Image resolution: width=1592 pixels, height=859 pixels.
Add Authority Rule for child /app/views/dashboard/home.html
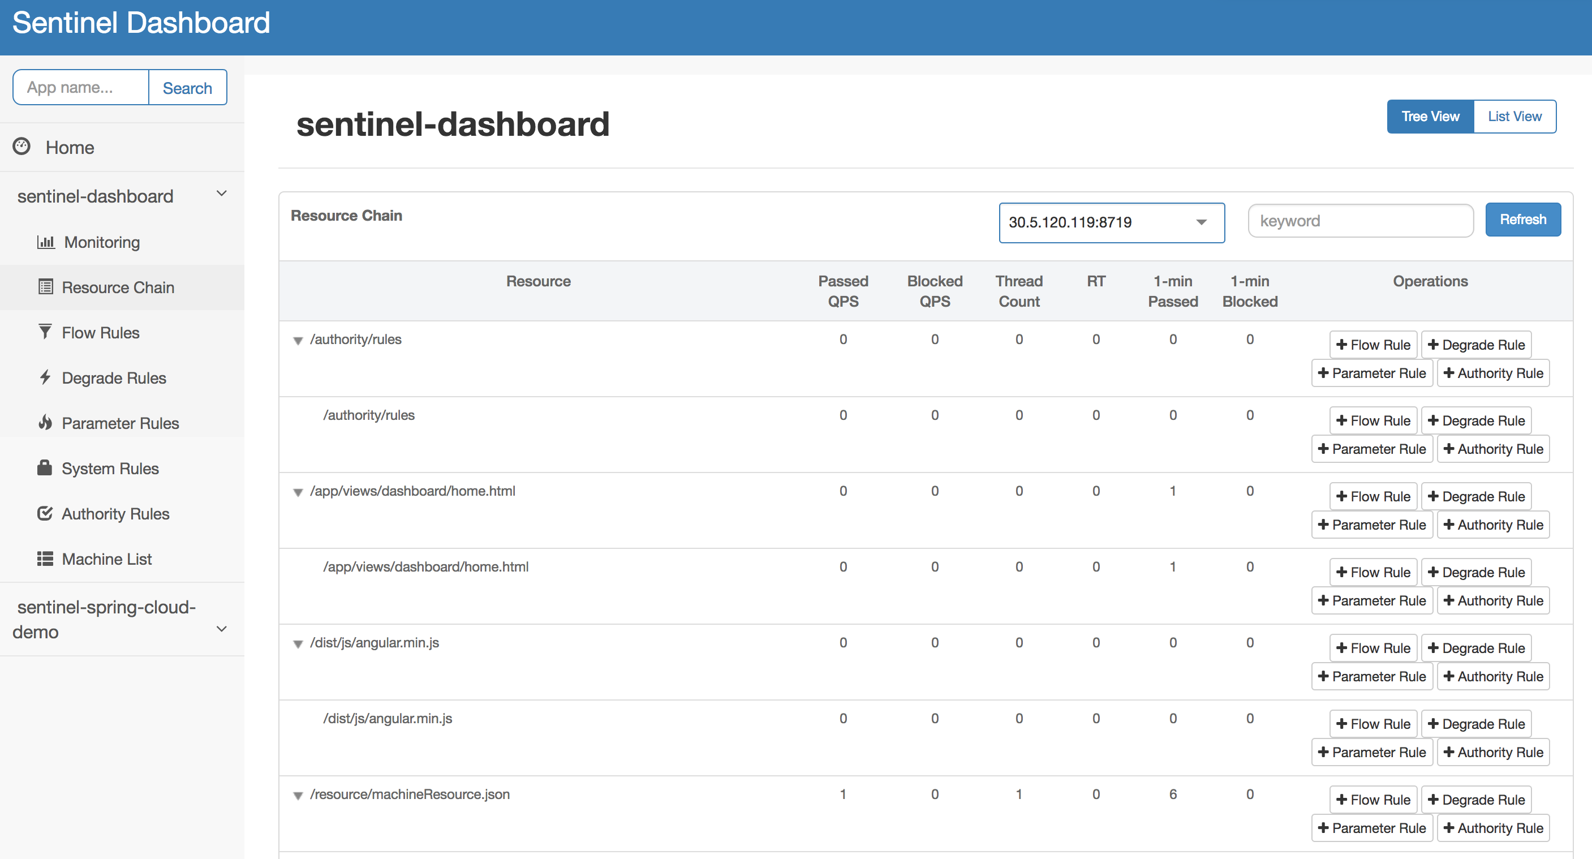(x=1492, y=601)
